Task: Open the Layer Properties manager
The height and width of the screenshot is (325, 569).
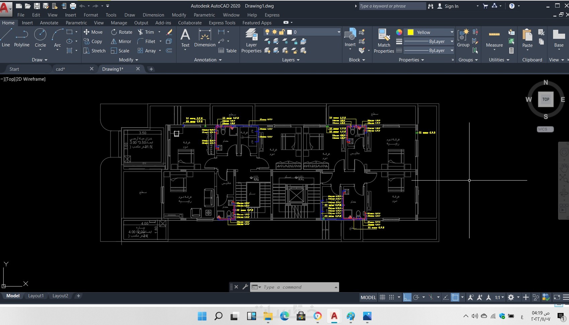Action: pos(251,41)
